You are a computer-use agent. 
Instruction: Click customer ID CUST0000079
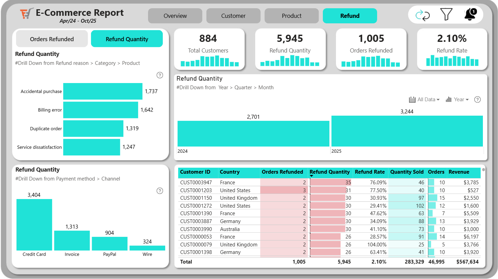196,245
